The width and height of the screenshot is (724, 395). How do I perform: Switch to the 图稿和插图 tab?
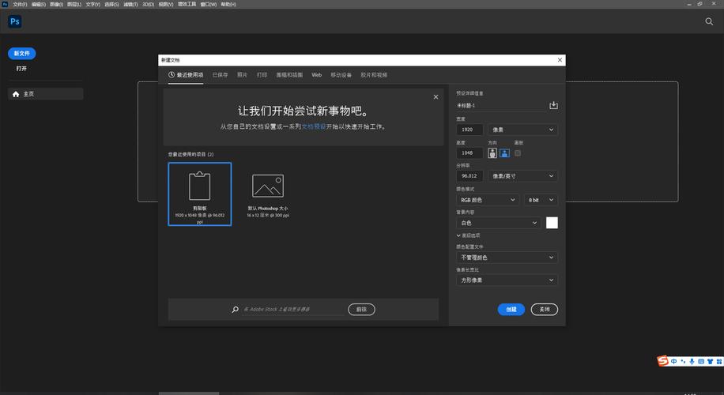[x=289, y=75]
